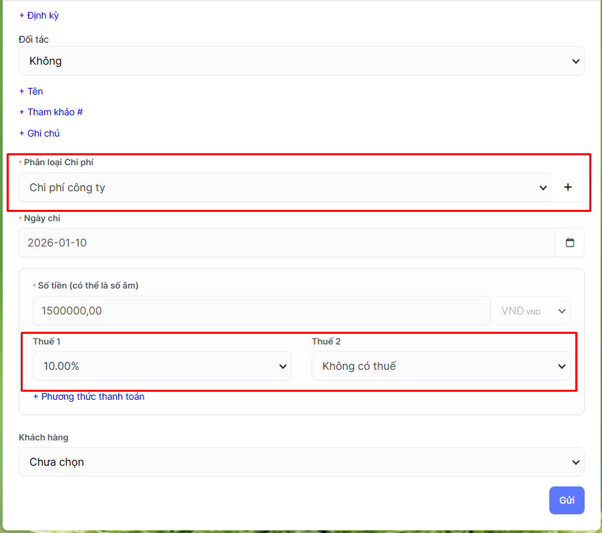
Task: Open the VND currency selector
Action: 531,310
